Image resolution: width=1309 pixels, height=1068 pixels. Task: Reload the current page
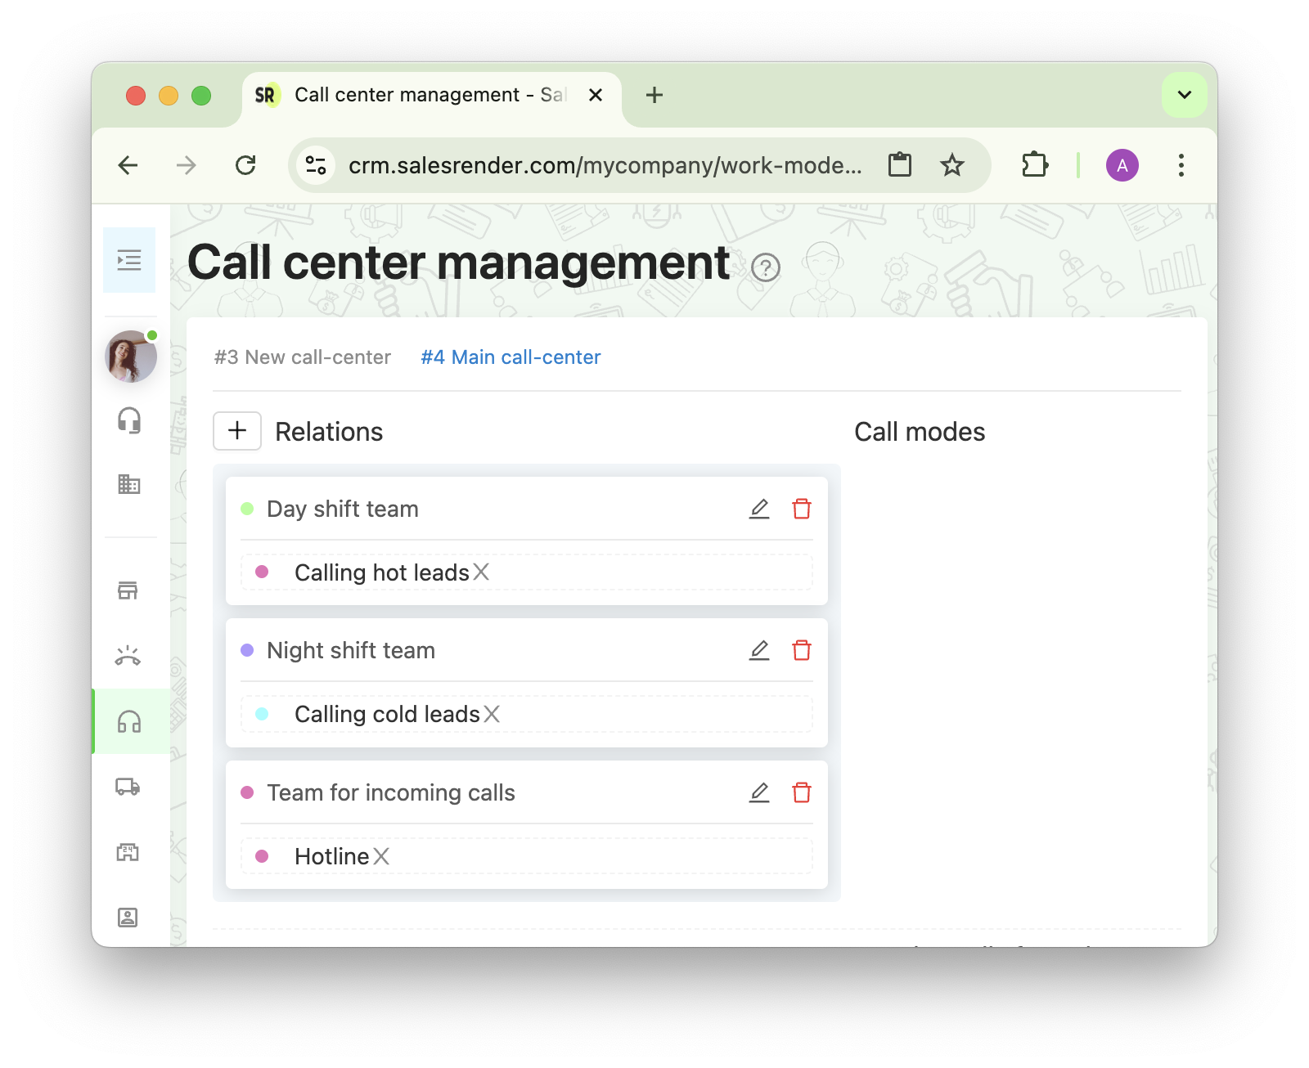[245, 165]
